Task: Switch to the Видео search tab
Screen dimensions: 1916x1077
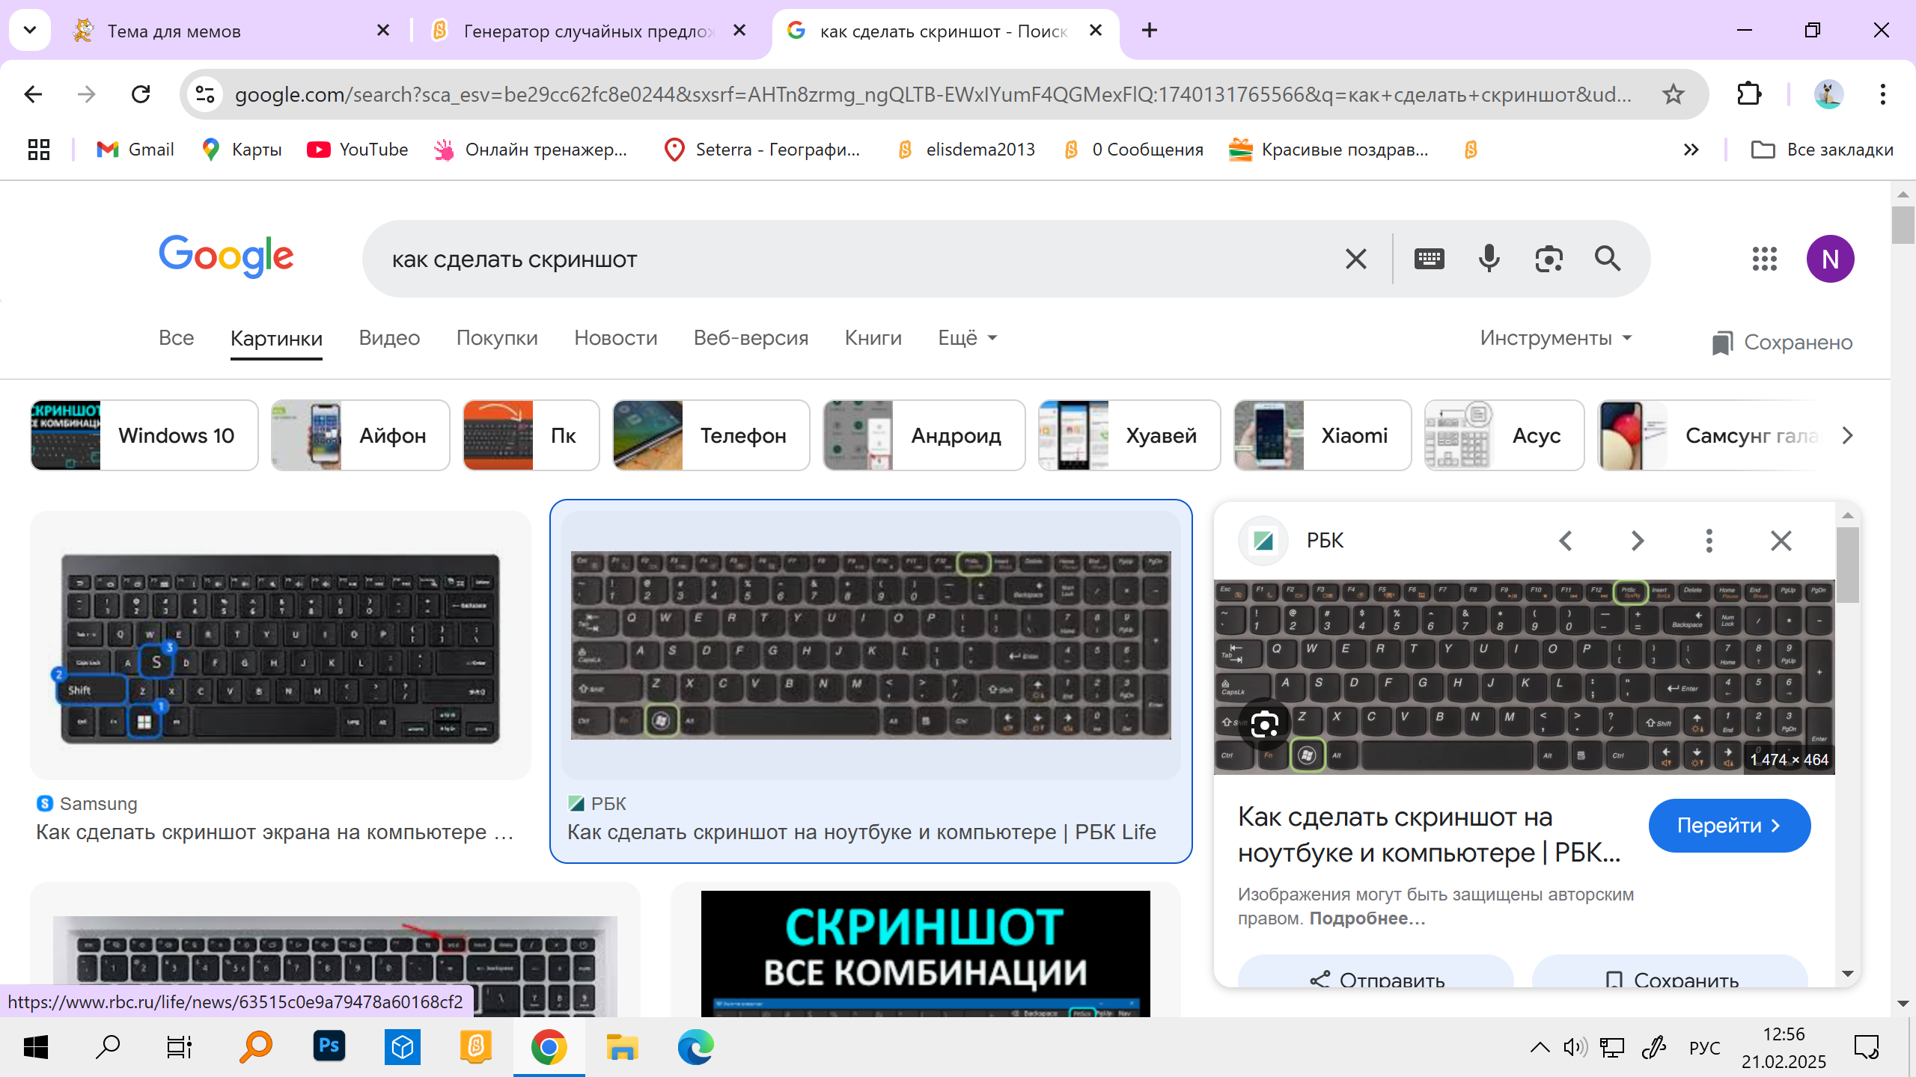Action: click(389, 338)
